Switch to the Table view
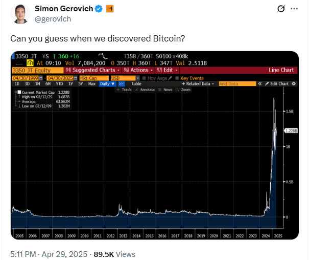 tap(136, 84)
